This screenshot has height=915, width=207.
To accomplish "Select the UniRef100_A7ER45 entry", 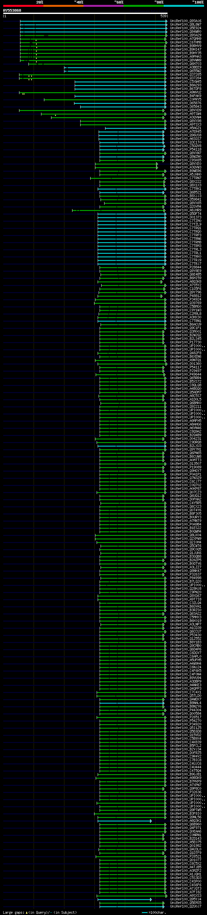I will point(186,132).
